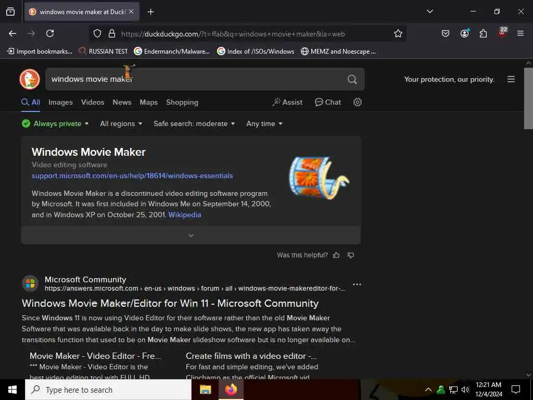Open the Firefox tab list icon
This screenshot has height=400, width=533.
[x=10, y=11]
